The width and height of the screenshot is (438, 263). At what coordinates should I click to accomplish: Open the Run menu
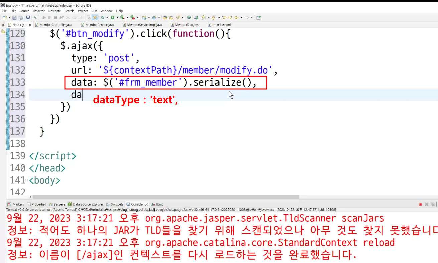tap(94, 11)
